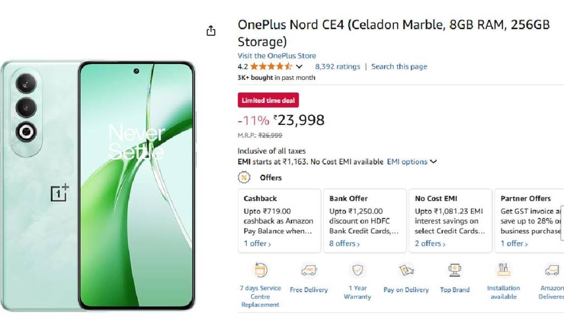Click the Top Brand trophy icon
Screen dimensions: 564x317
point(454,270)
